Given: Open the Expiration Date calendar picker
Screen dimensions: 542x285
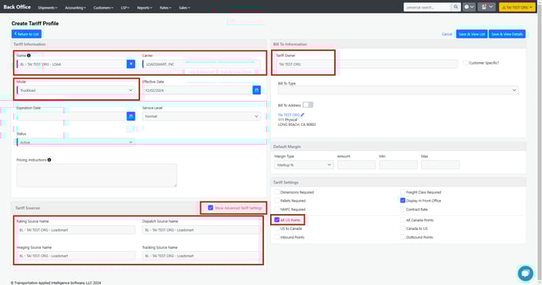Looking at the screenshot, I should pyautogui.click(x=131, y=116).
